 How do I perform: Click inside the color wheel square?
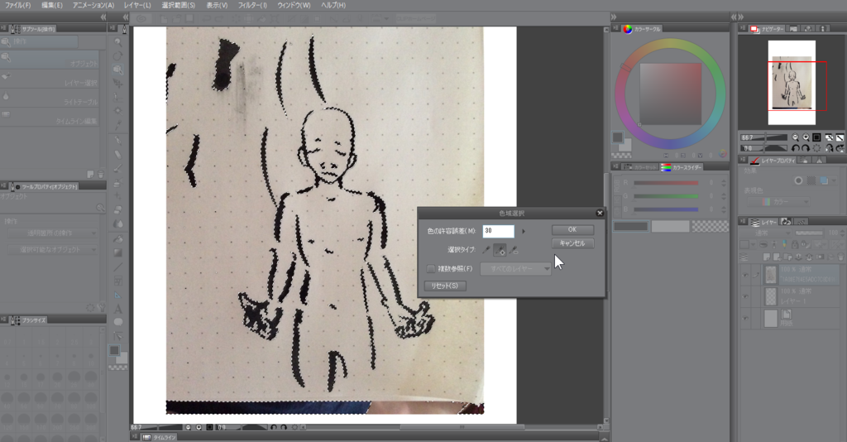[x=670, y=94]
